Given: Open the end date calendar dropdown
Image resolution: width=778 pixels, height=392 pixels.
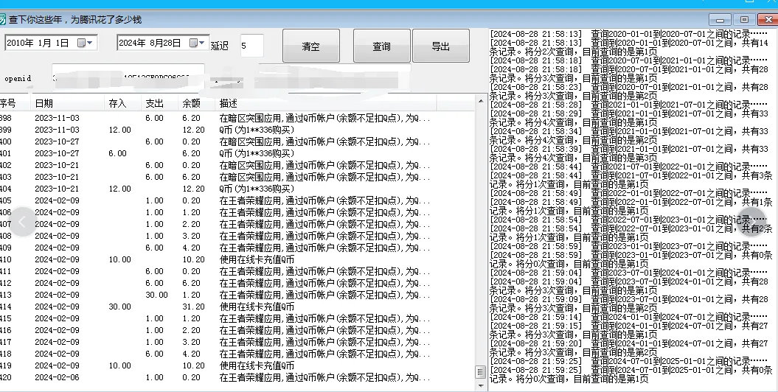Looking at the screenshot, I should click(x=197, y=43).
